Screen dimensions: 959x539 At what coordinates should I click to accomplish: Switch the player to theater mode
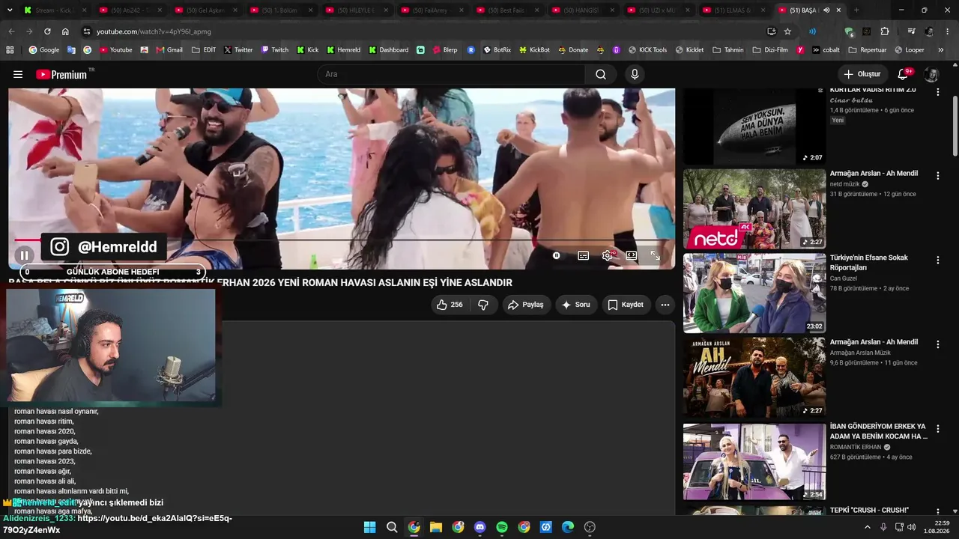click(631, 255)
